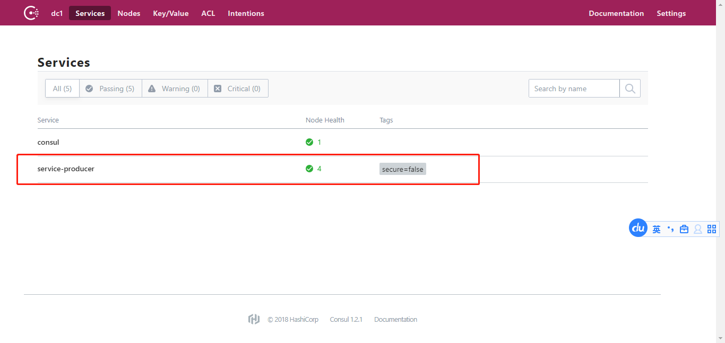This screenshot has height=343, width=725.
Task: Click the IME user account icon
Action: coord(698,229)
